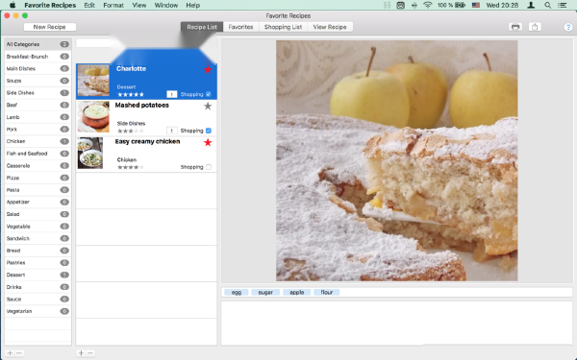The width and height of the screenshot is (577, 360).
Task: Switch to the Favorites tab
Action: click(240, 27)
